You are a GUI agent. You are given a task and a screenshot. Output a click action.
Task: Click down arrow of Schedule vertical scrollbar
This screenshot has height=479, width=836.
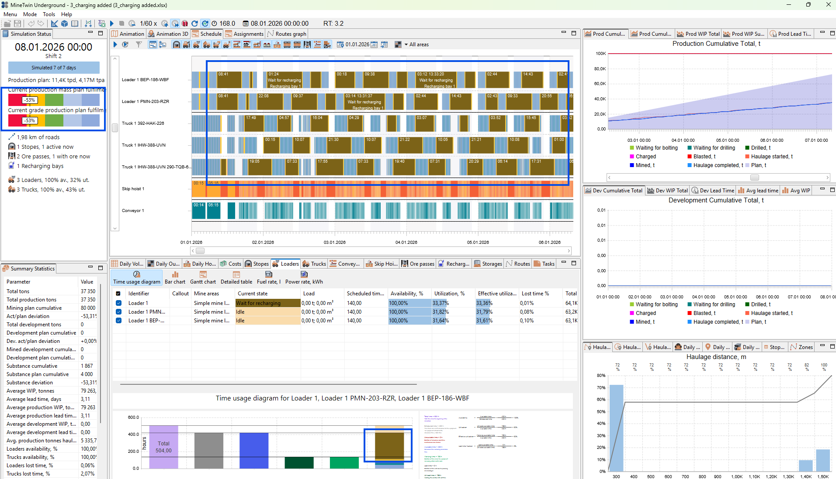[x=115, y=228]
